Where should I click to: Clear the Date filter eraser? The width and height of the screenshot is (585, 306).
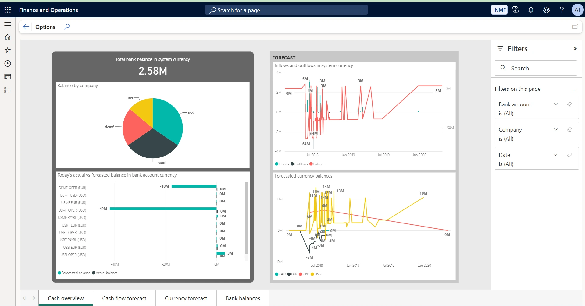click(x=569, y=155)
